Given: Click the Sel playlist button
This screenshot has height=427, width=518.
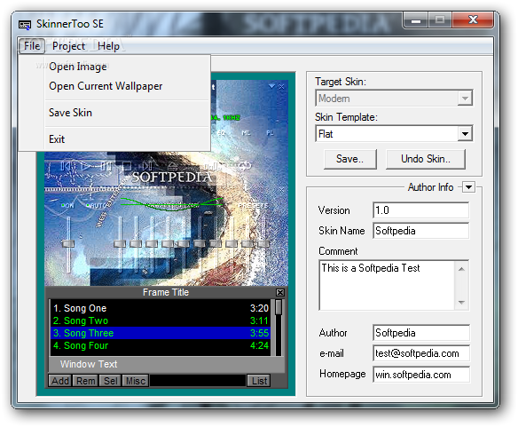Looking at the screenshot, I should tap(110, 381).
